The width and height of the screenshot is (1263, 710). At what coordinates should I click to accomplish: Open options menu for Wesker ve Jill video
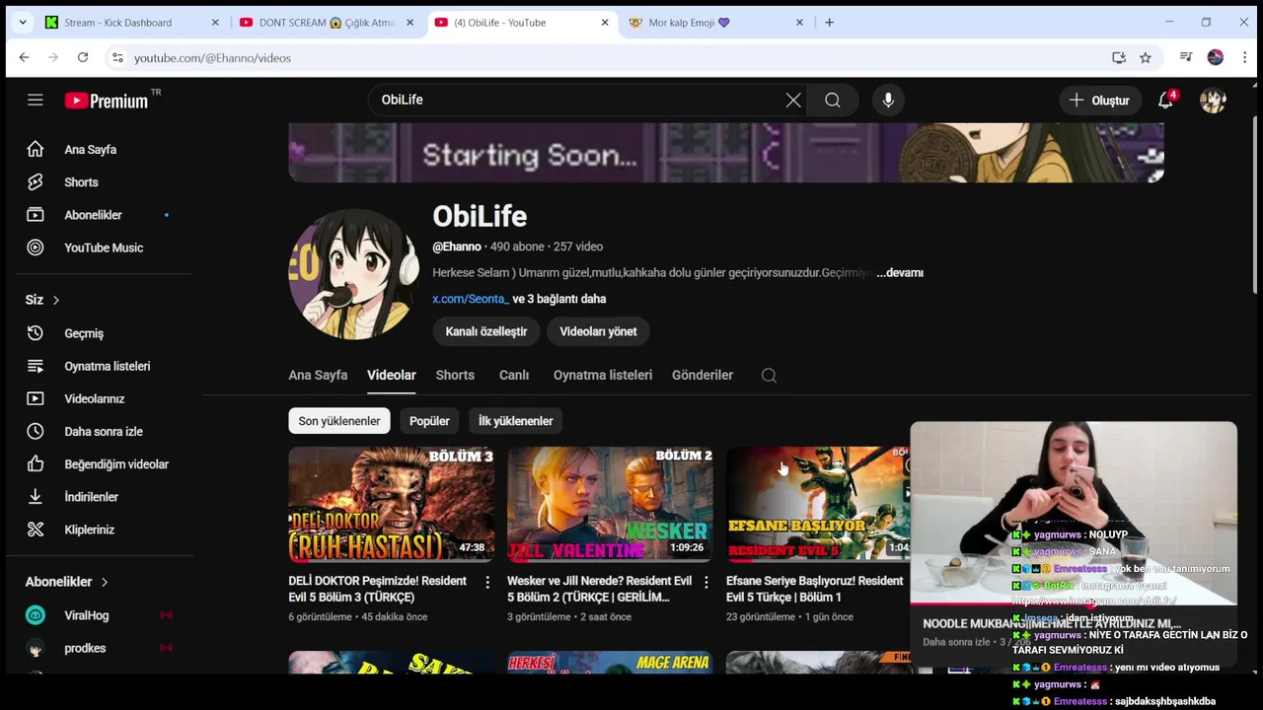706,583
